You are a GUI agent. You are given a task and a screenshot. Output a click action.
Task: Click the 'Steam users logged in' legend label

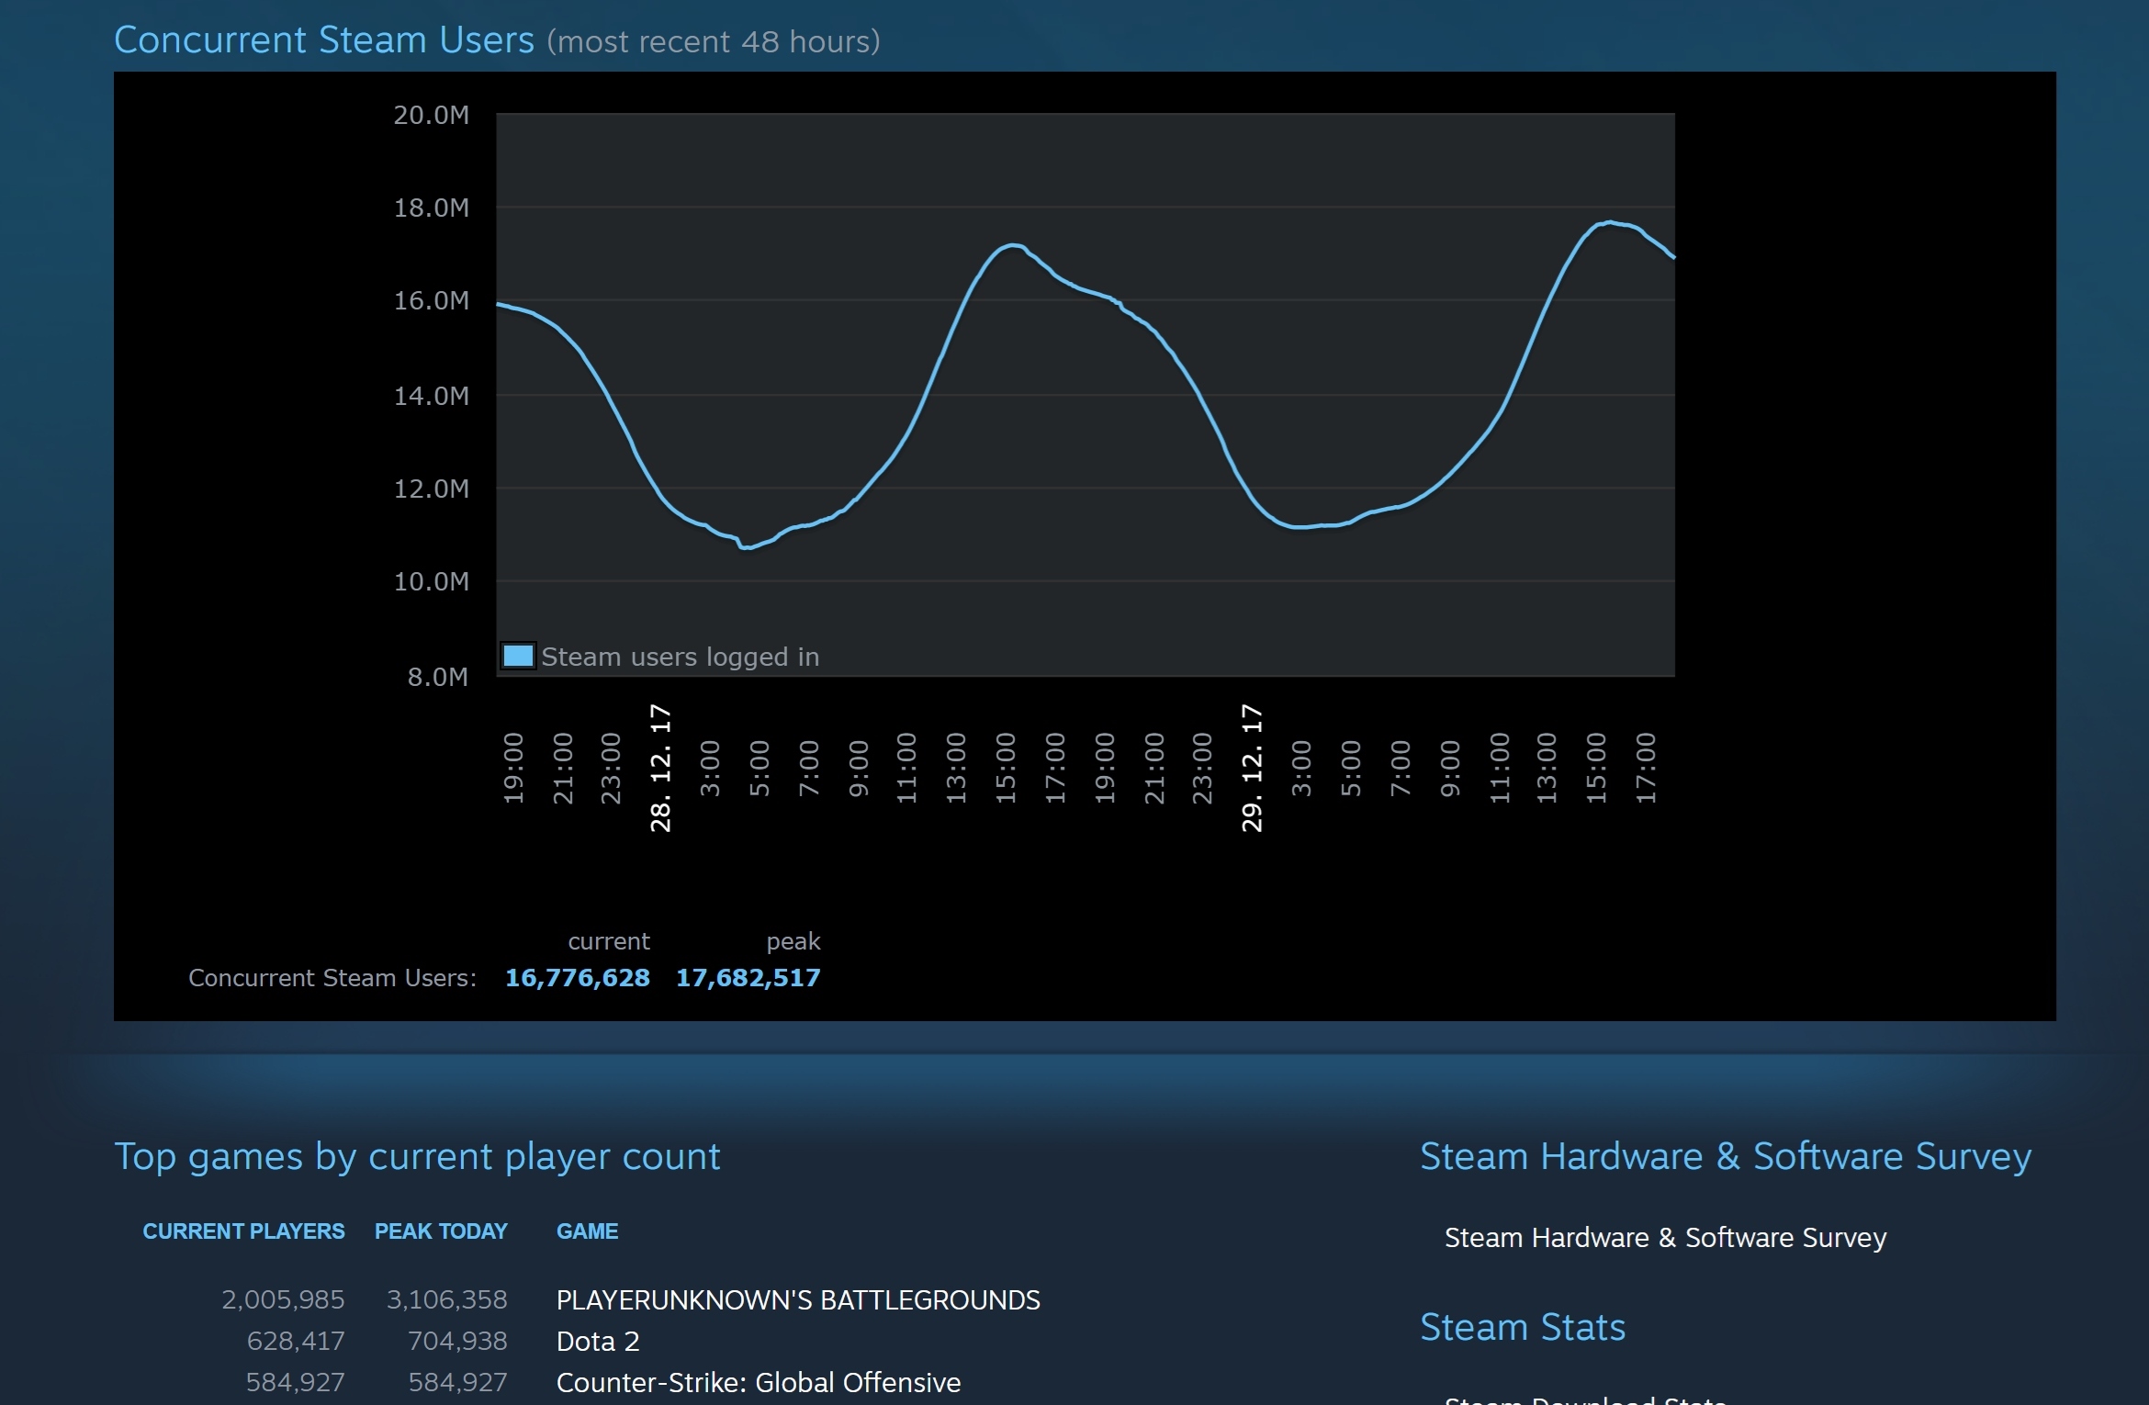pos(680,657)
